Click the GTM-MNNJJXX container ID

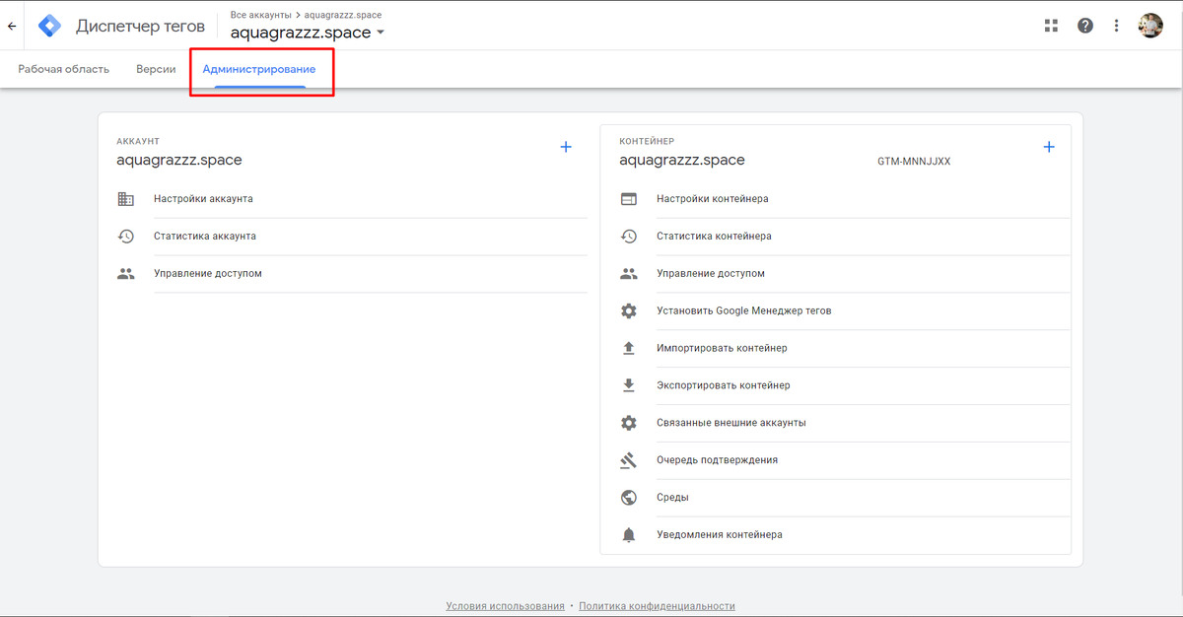[x=914, y=161]
